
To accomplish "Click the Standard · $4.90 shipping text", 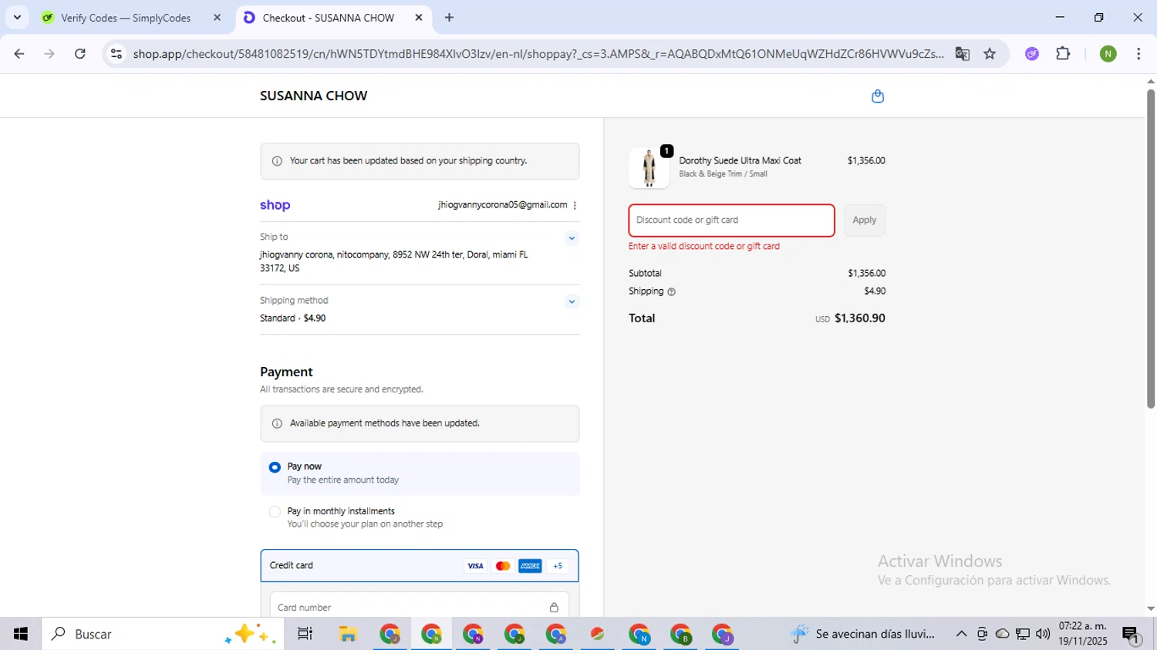I will tap(293, 318).
